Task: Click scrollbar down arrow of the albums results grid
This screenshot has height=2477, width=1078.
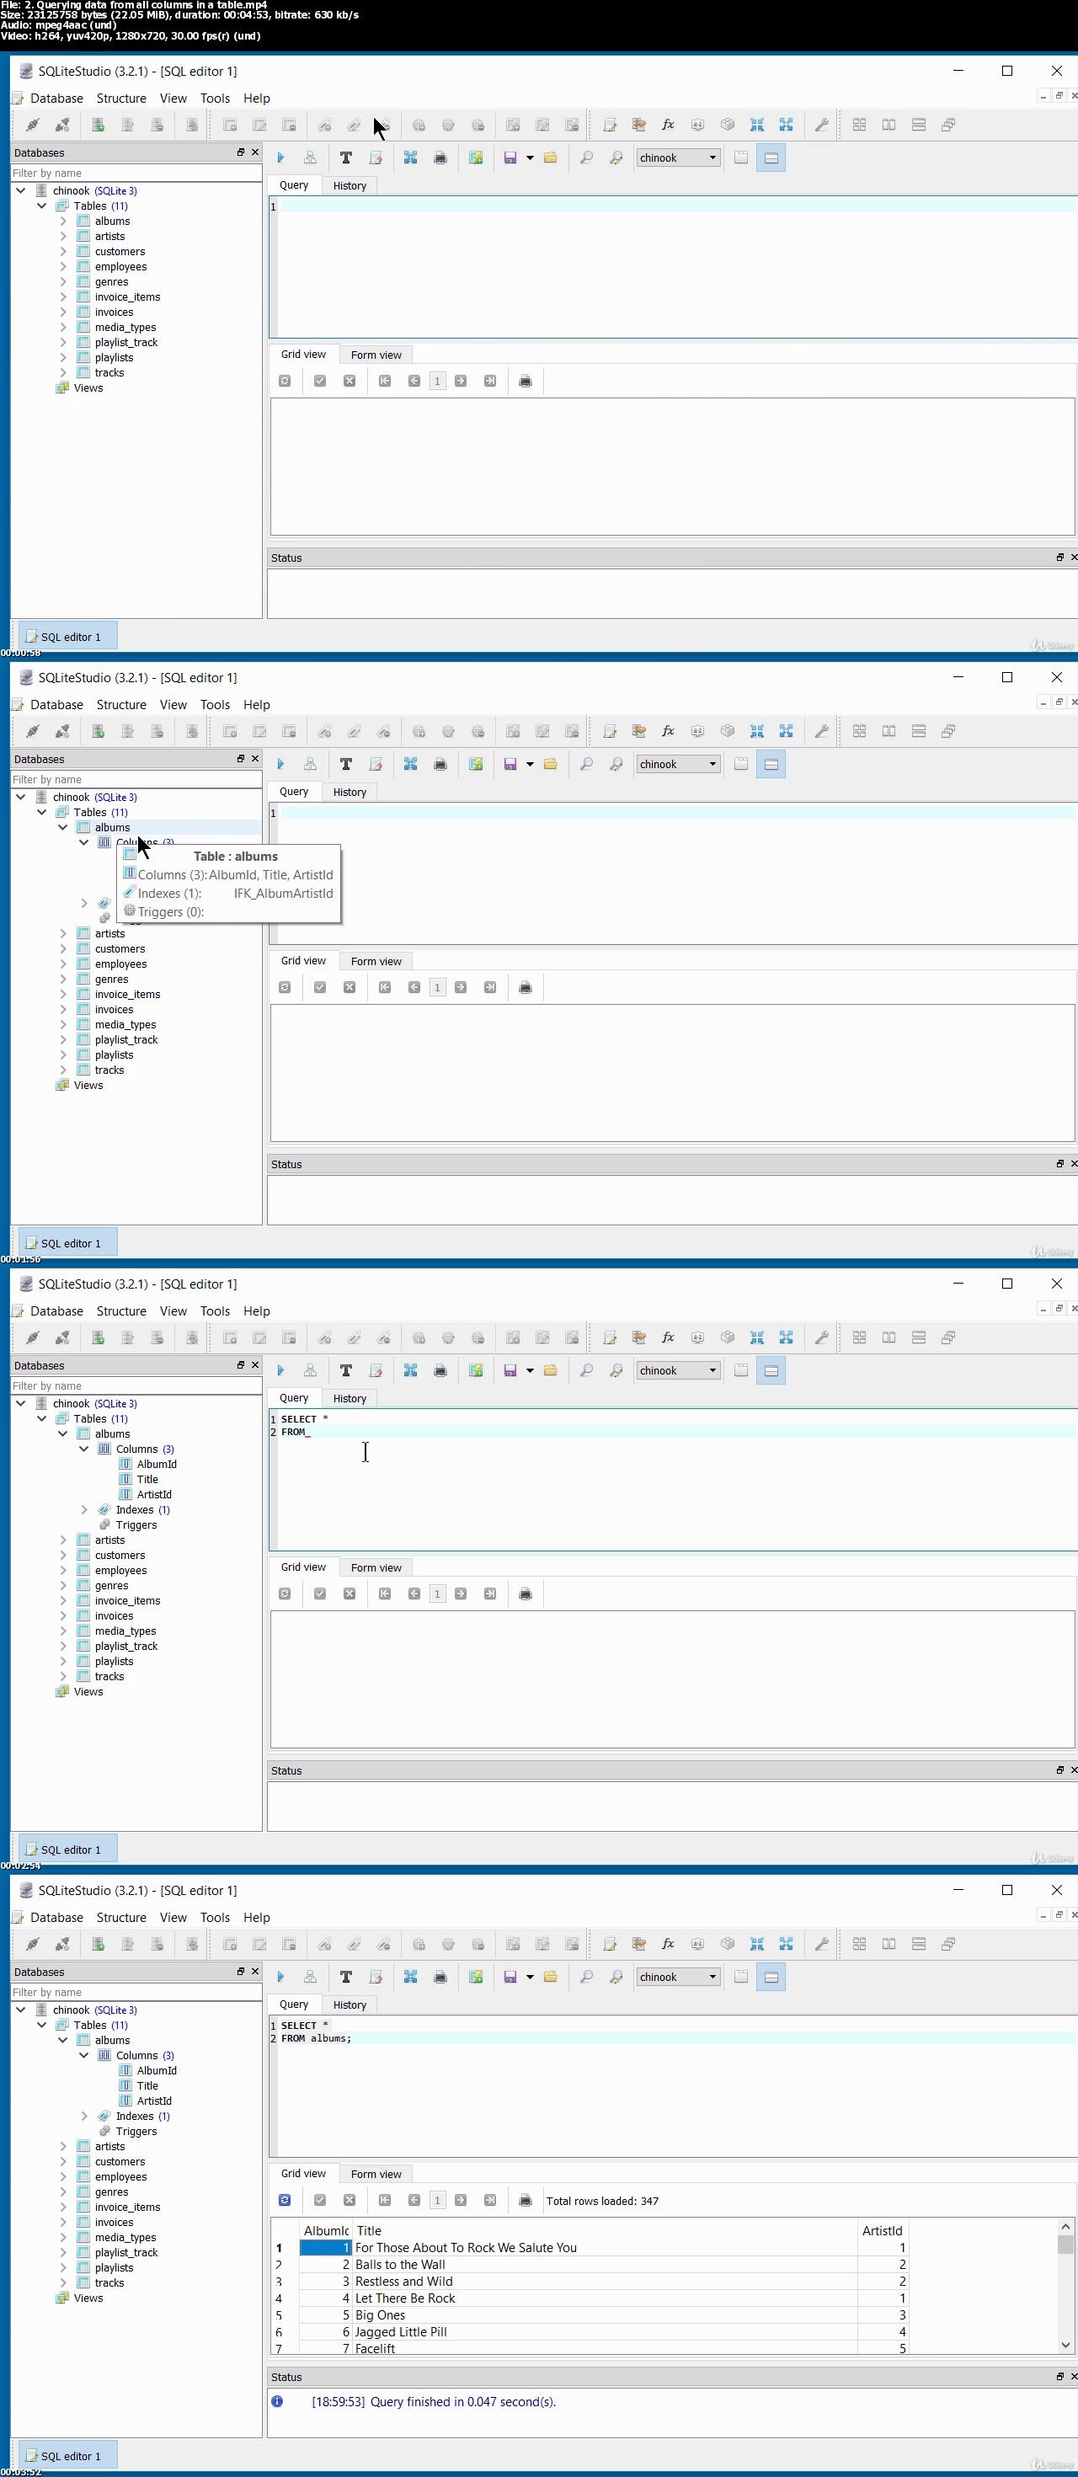Action: coord(1065,2344)
